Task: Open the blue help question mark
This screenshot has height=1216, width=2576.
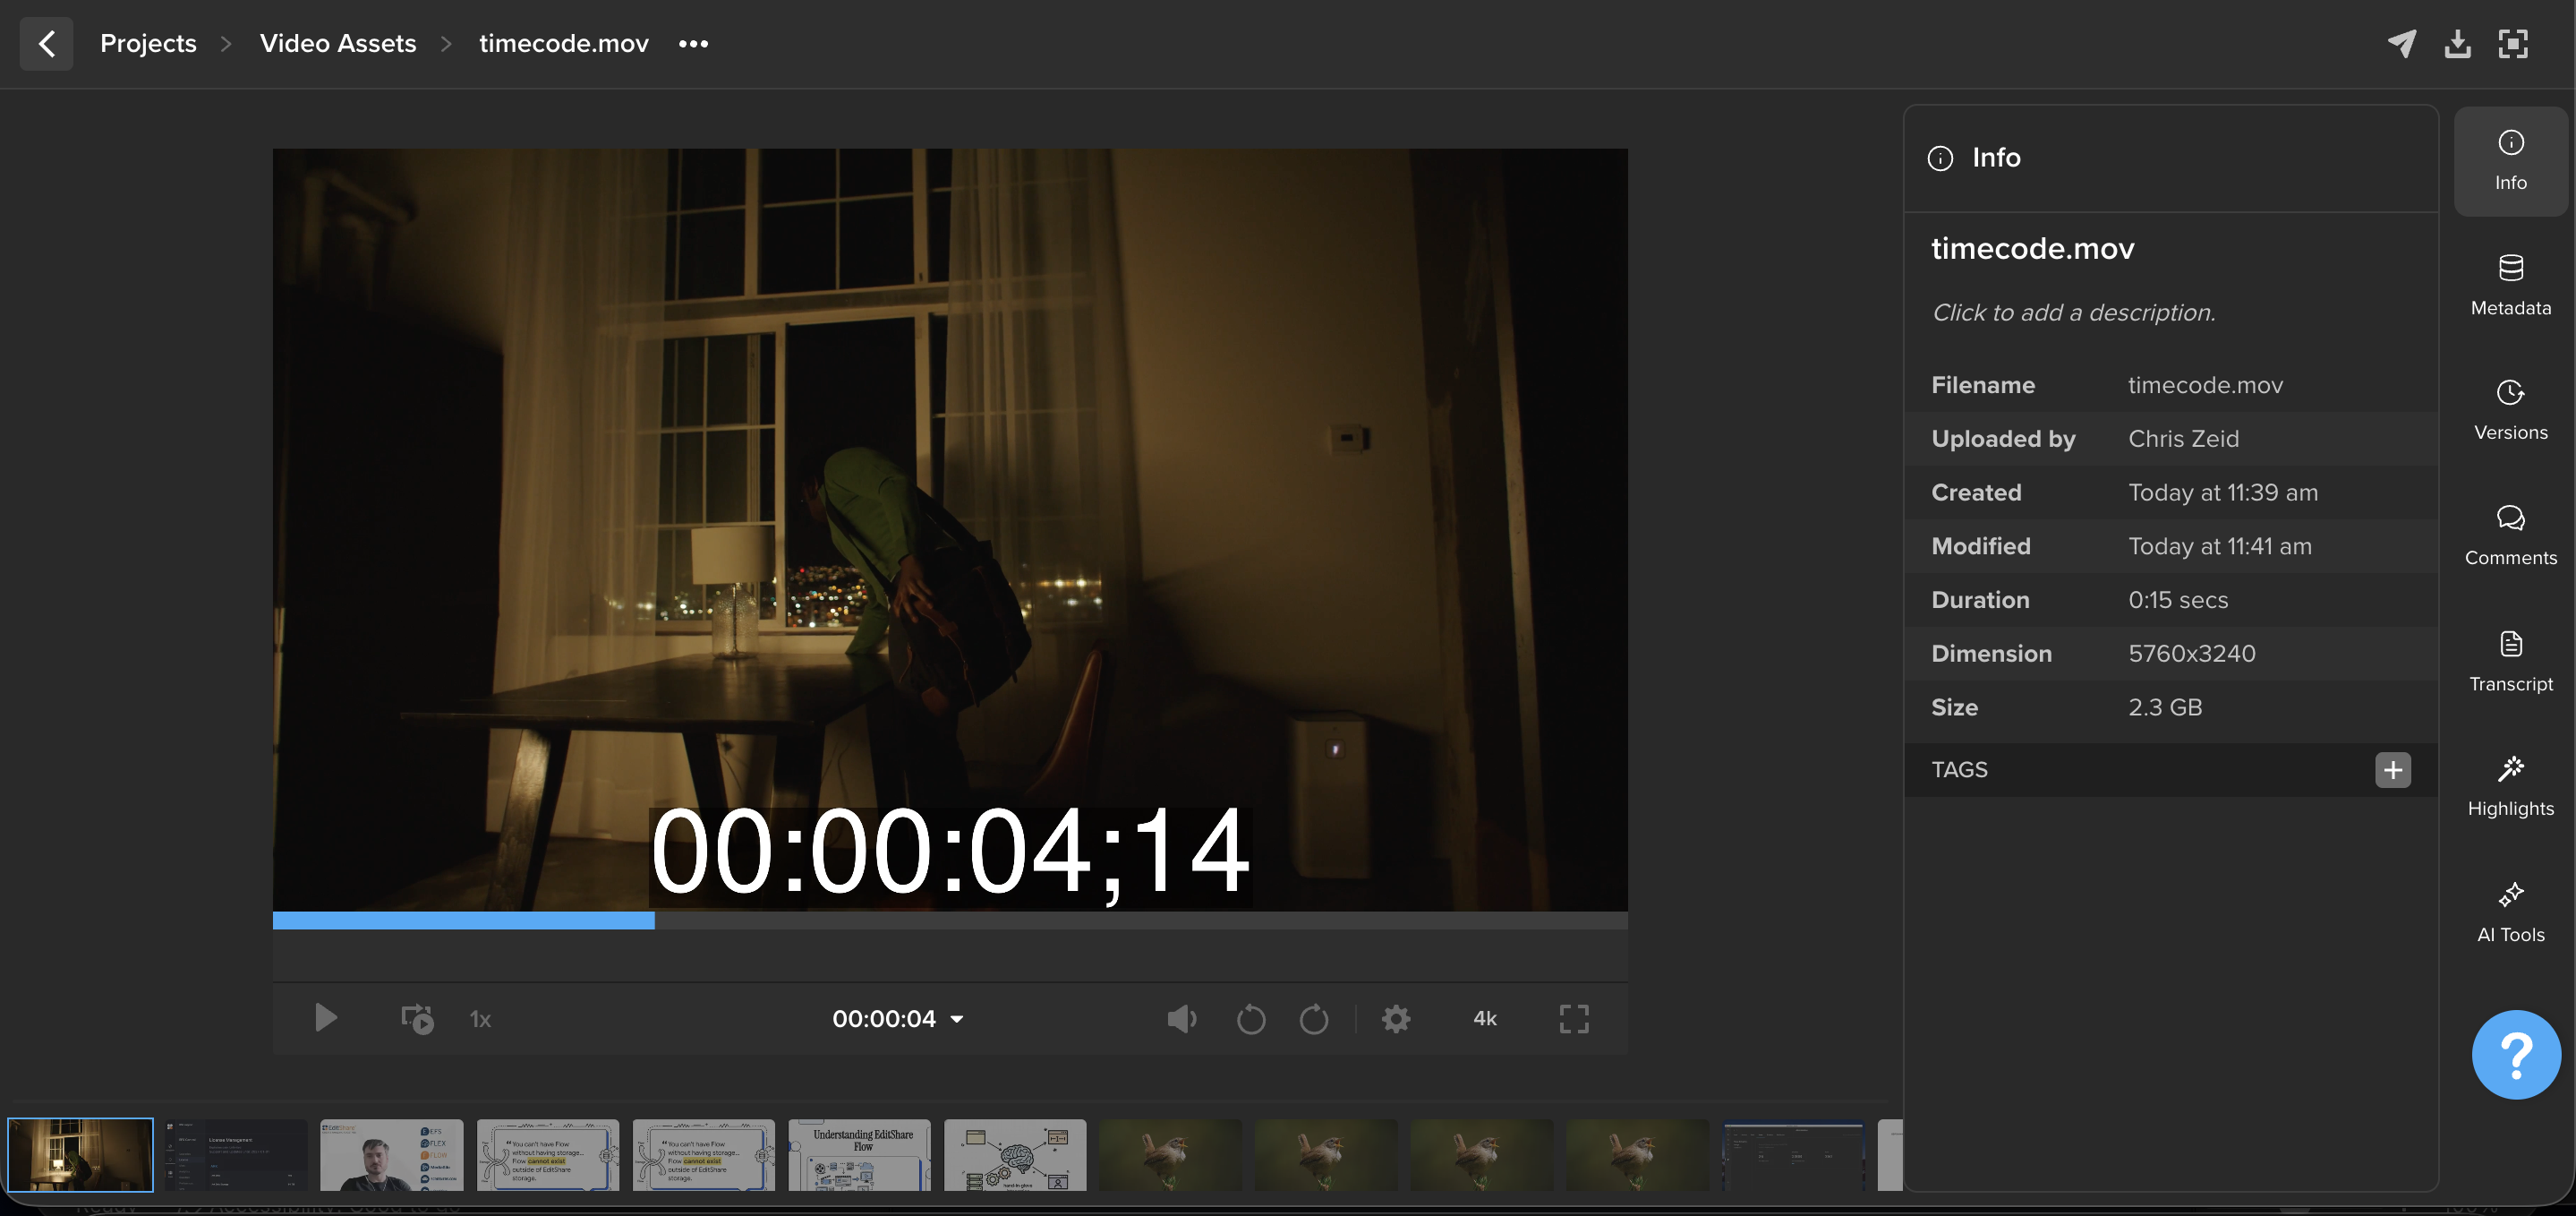Action: [2516, 1055]
